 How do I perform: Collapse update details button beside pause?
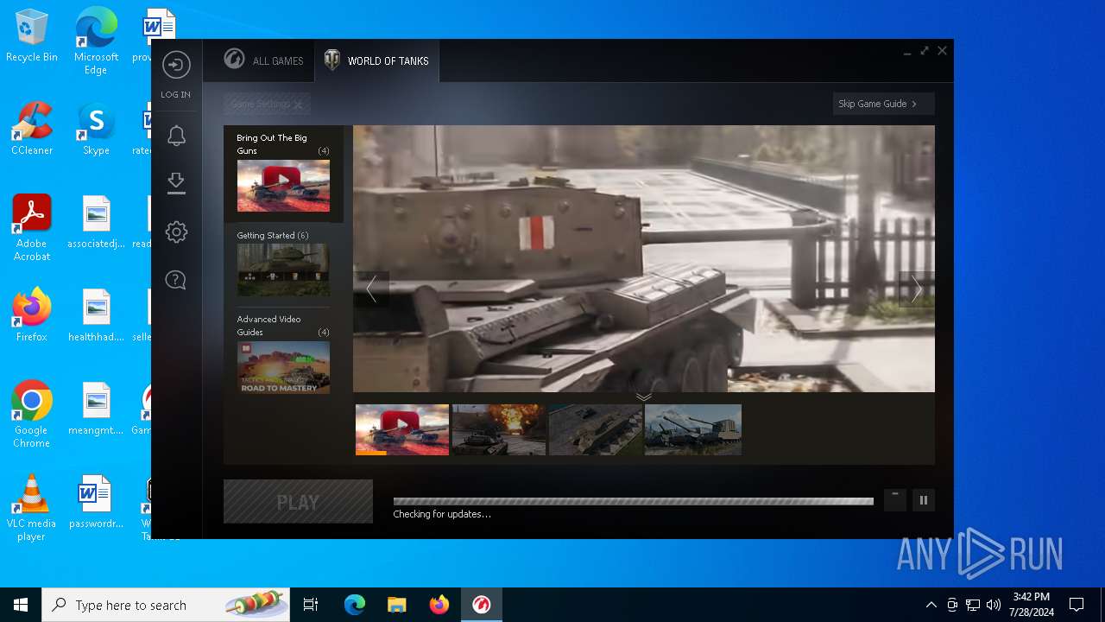click(x=895, y=500)
